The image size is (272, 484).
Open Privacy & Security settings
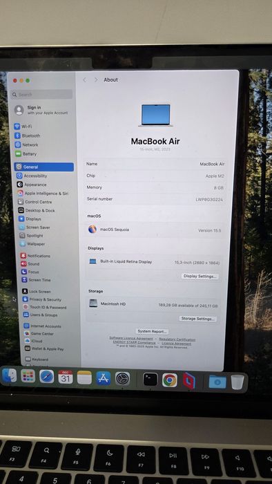42,299
